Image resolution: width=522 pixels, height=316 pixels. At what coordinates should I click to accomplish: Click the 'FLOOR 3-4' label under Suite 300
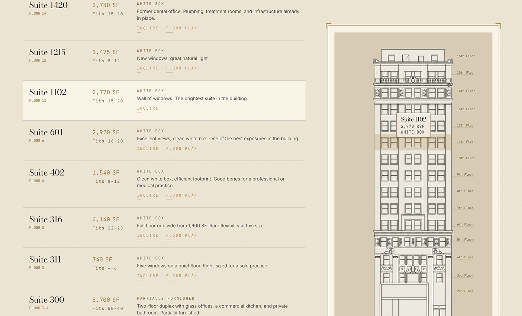click(x=39, y=308)
